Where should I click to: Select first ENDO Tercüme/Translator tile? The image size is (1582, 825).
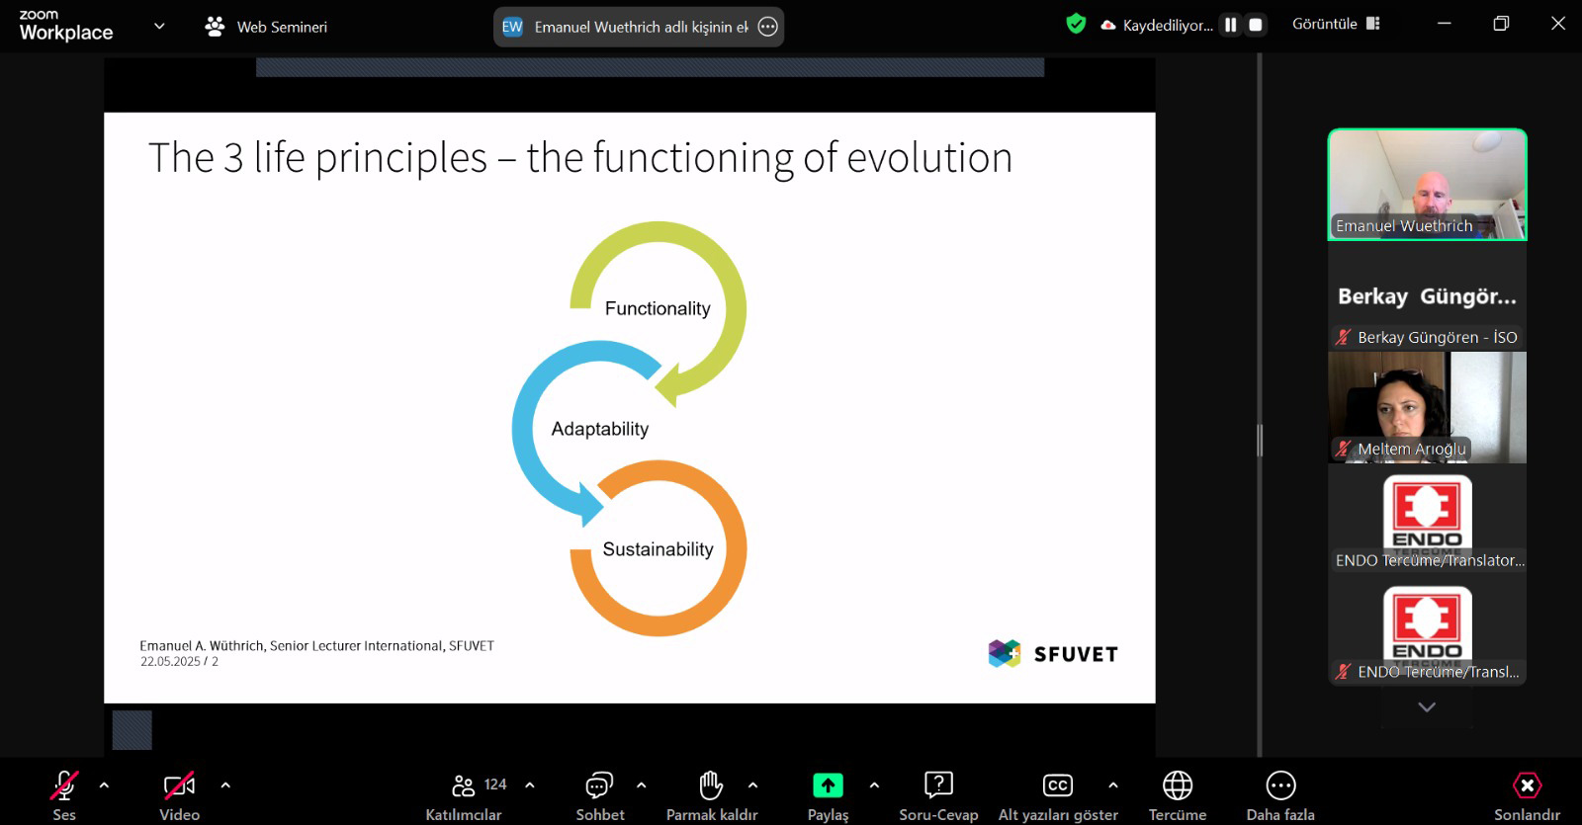[x=1427, y=519]
